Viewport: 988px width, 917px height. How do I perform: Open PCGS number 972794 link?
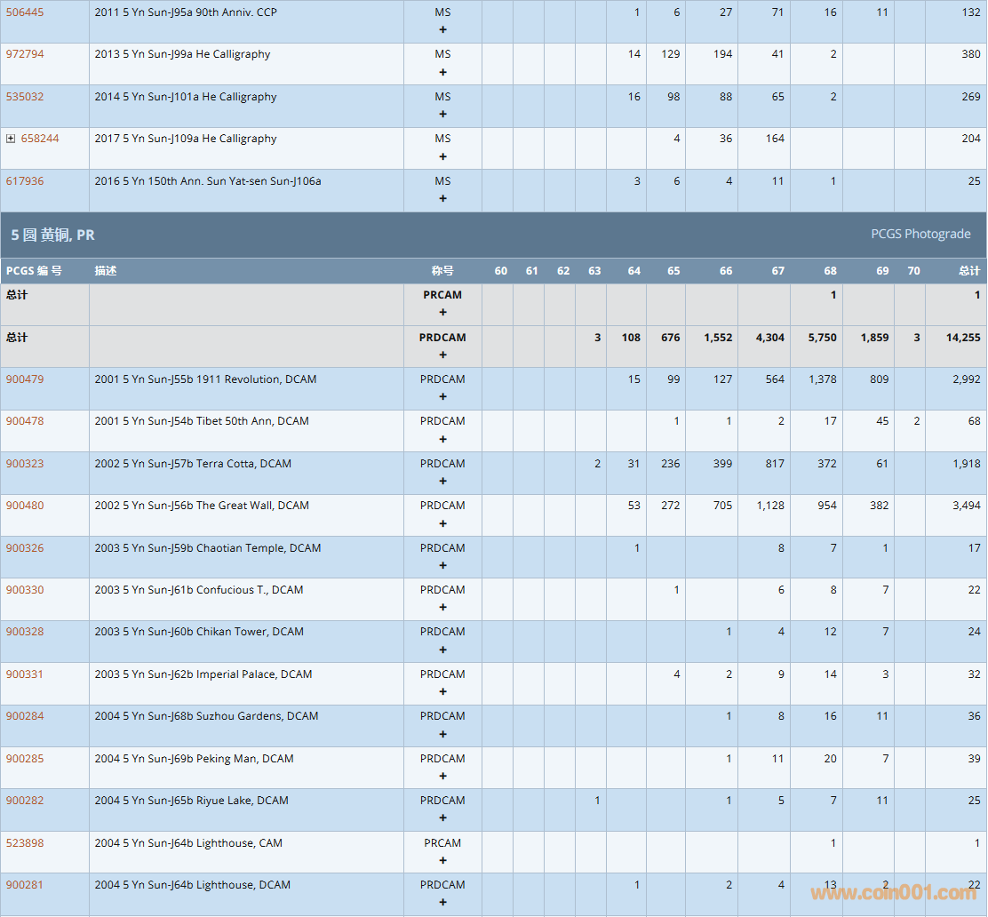(x=25, y=54)
